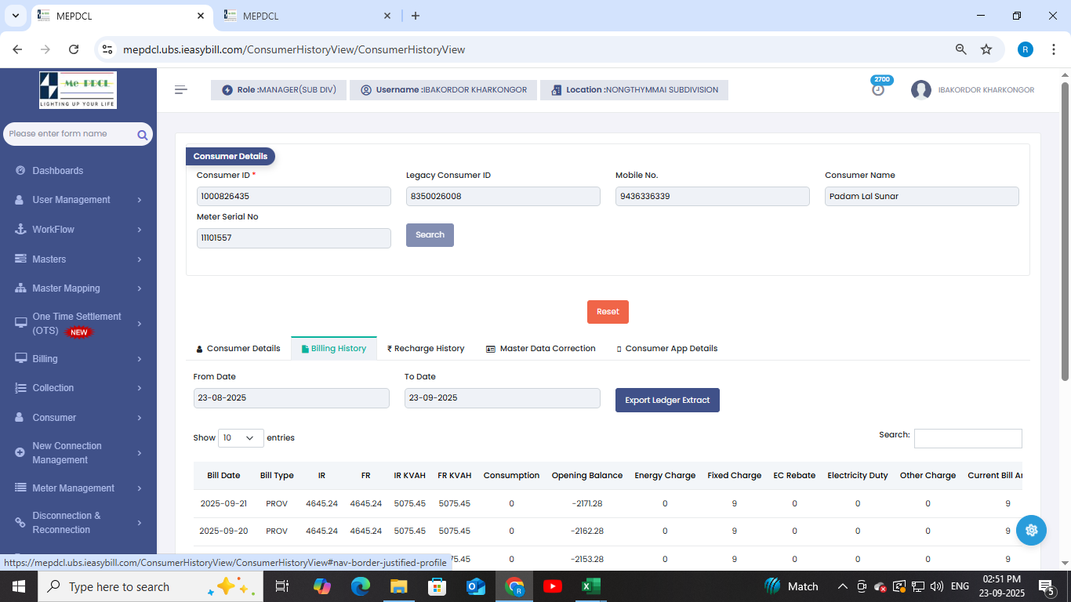Viewport: 1071px width, 602px height.
Task: Bookmark this page with the star icon
Action: tap(986, 49)
